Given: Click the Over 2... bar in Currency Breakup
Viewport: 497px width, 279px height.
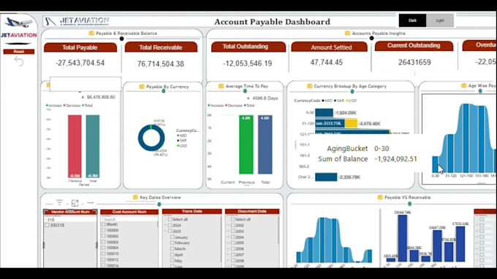Looking at the screenshot, I should pos(326,177).
